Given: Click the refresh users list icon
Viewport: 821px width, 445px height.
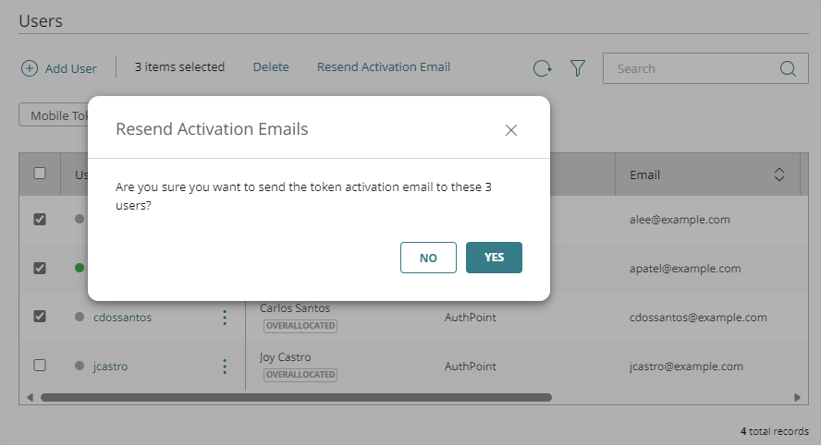Looking at the screenshot, I should tap(542, 68).
